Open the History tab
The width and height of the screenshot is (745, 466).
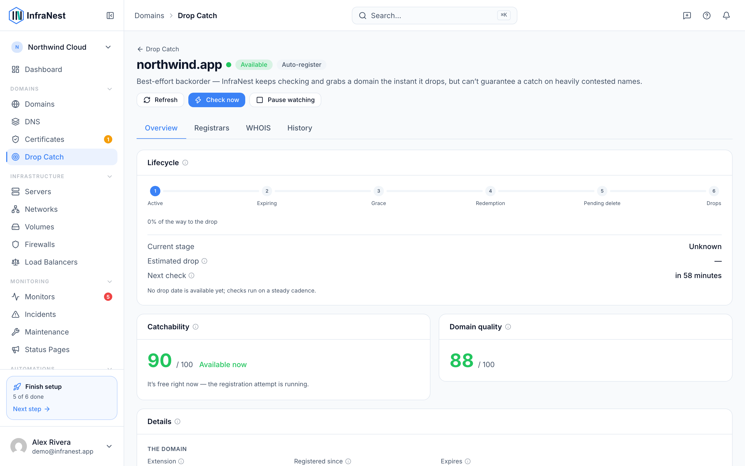pos(300,128)
